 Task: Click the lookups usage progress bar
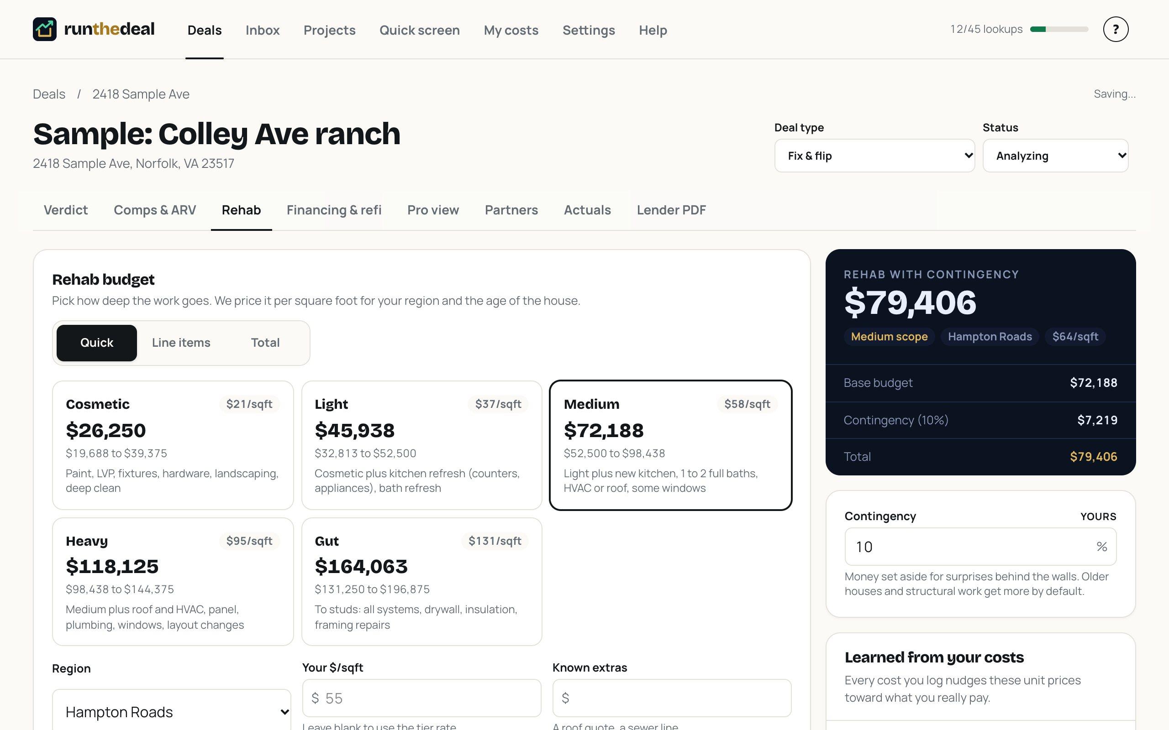click(1059, 29)
